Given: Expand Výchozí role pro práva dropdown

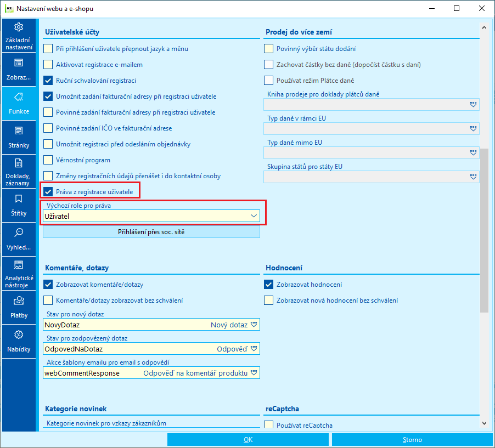Looking at the screenshot, I should pyautogui.click(x=254, y=216).
